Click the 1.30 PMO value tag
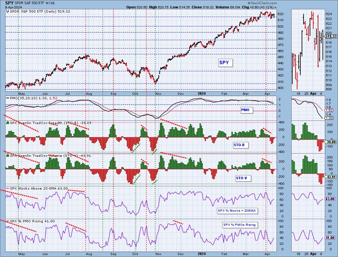Screen dimensions: 338x257 (x=329, y=118)
